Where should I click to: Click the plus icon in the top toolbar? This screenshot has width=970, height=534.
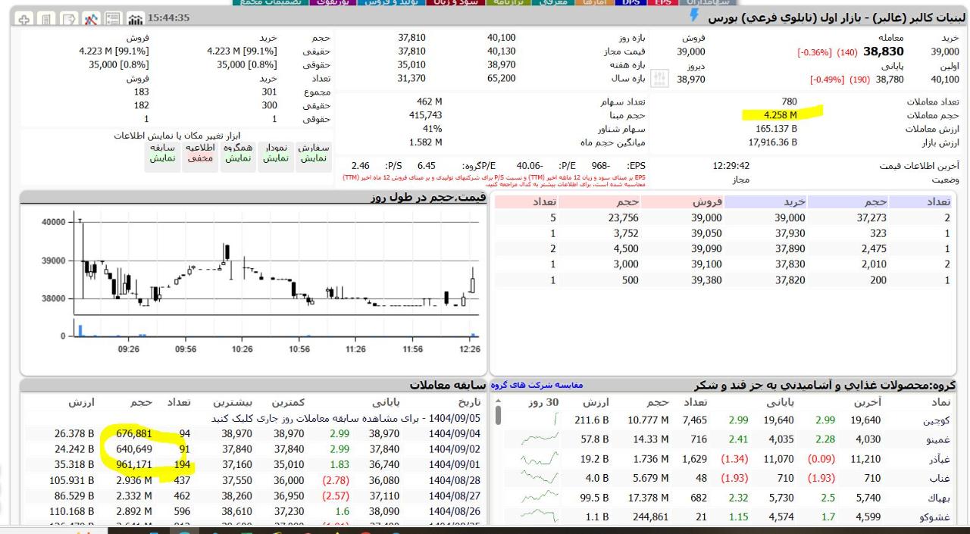(x=23, y=19)
